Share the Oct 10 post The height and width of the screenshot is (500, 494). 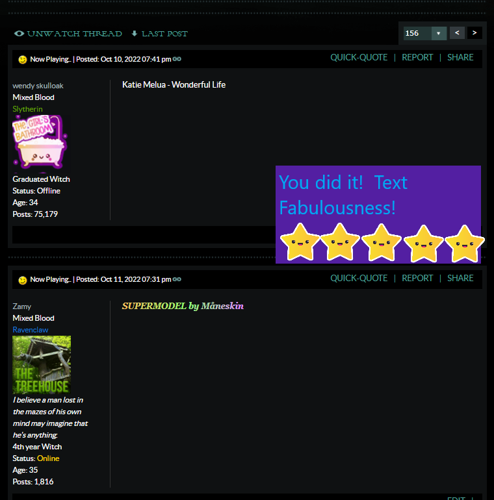[x=460, y=57]
